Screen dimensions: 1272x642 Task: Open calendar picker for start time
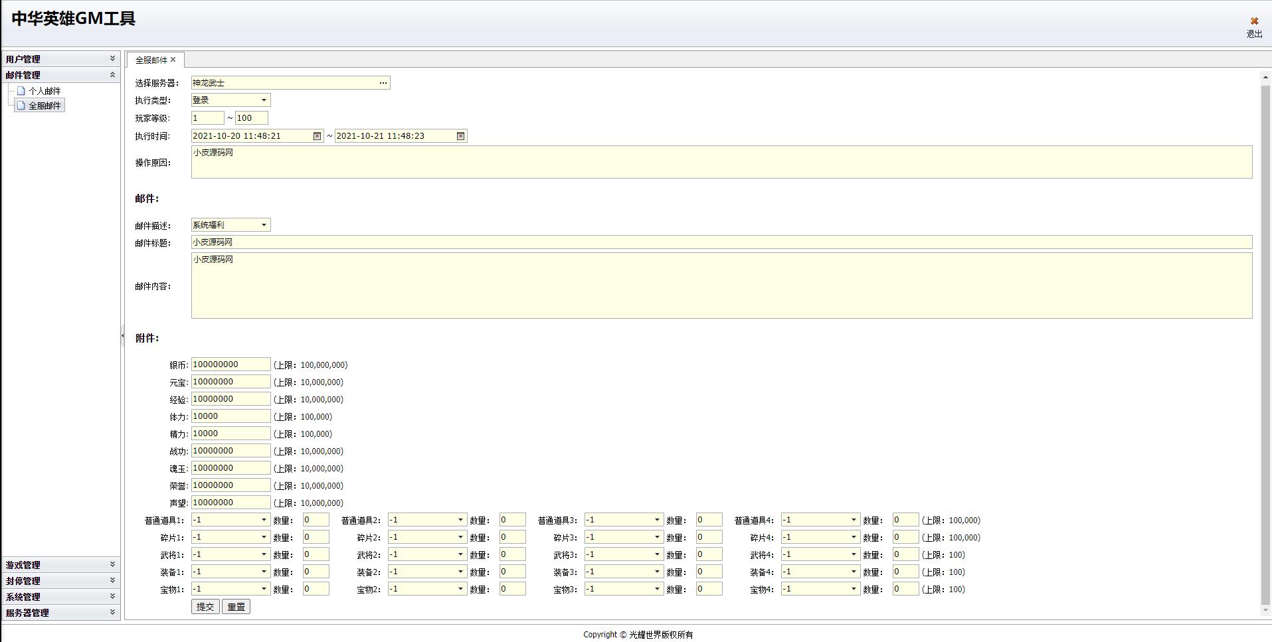318,136
